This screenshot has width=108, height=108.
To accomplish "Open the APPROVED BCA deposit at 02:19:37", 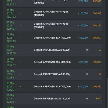I will pos(52,62).
